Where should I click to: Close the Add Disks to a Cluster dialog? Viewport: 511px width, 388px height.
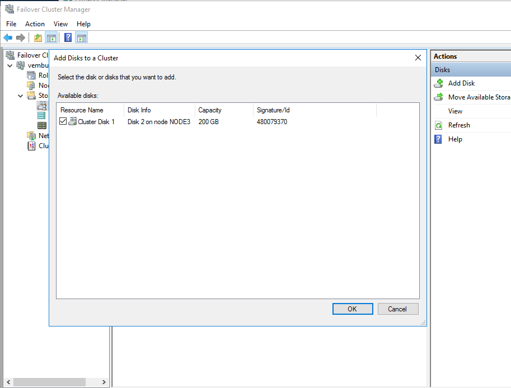[x=418, y=58]
